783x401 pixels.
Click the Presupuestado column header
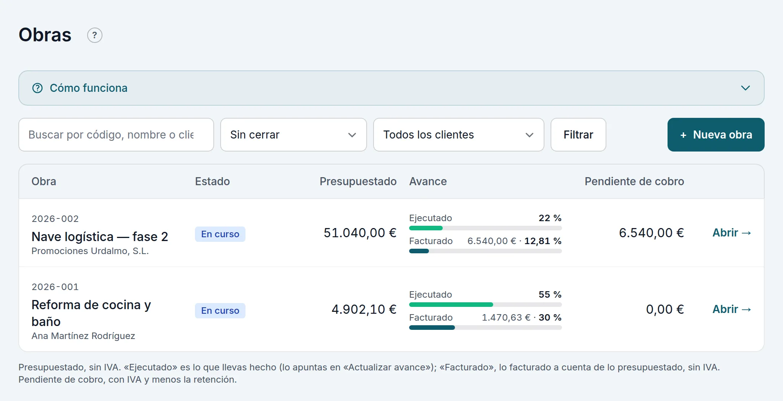358,181
